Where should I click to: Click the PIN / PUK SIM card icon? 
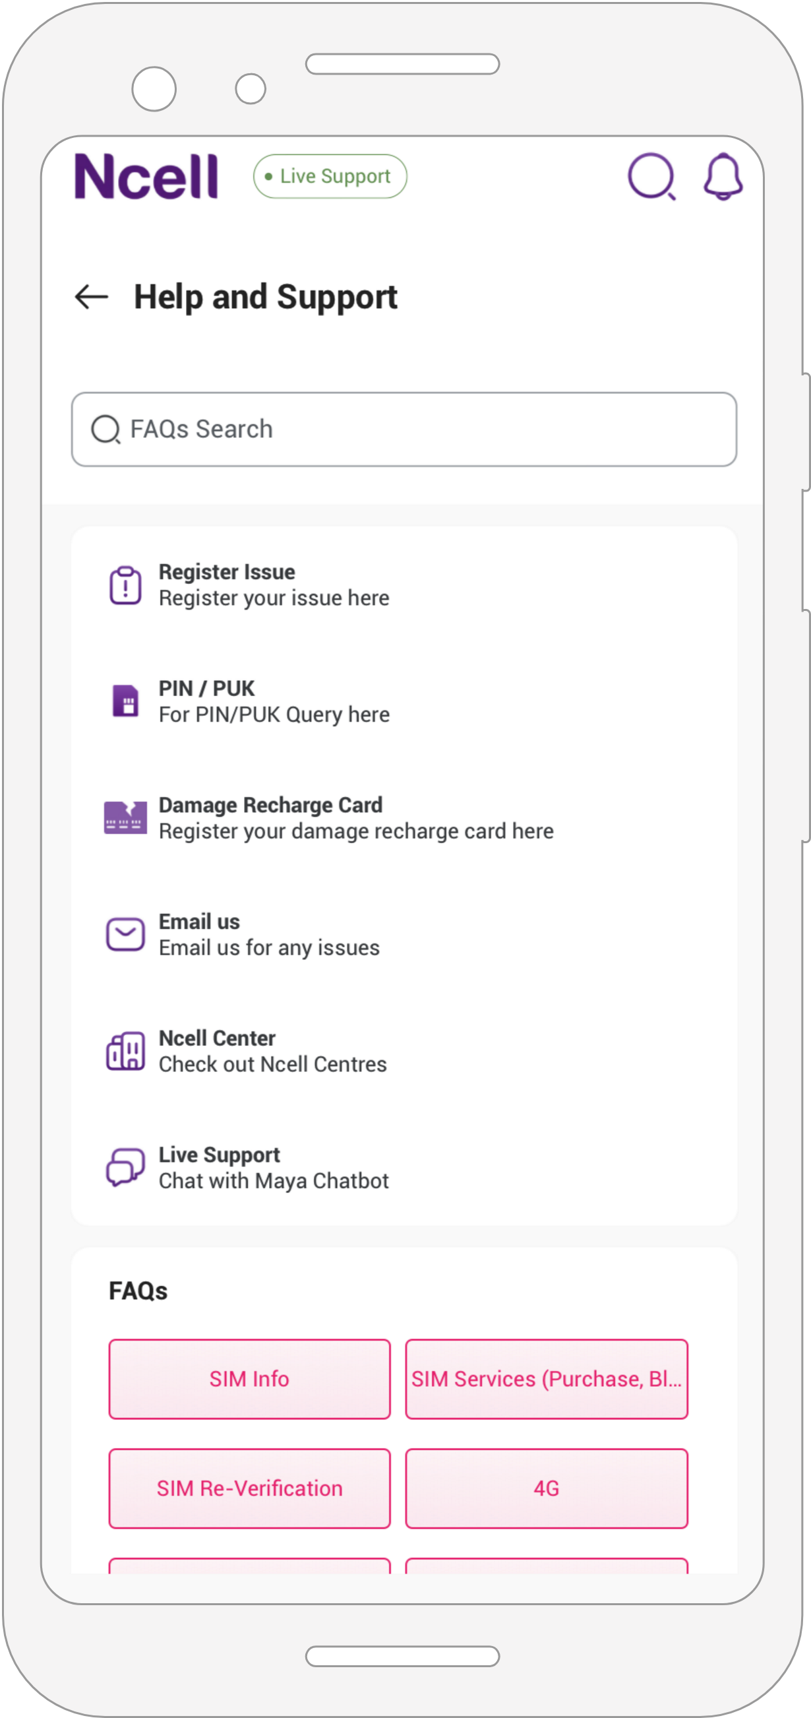pos(125,701)
